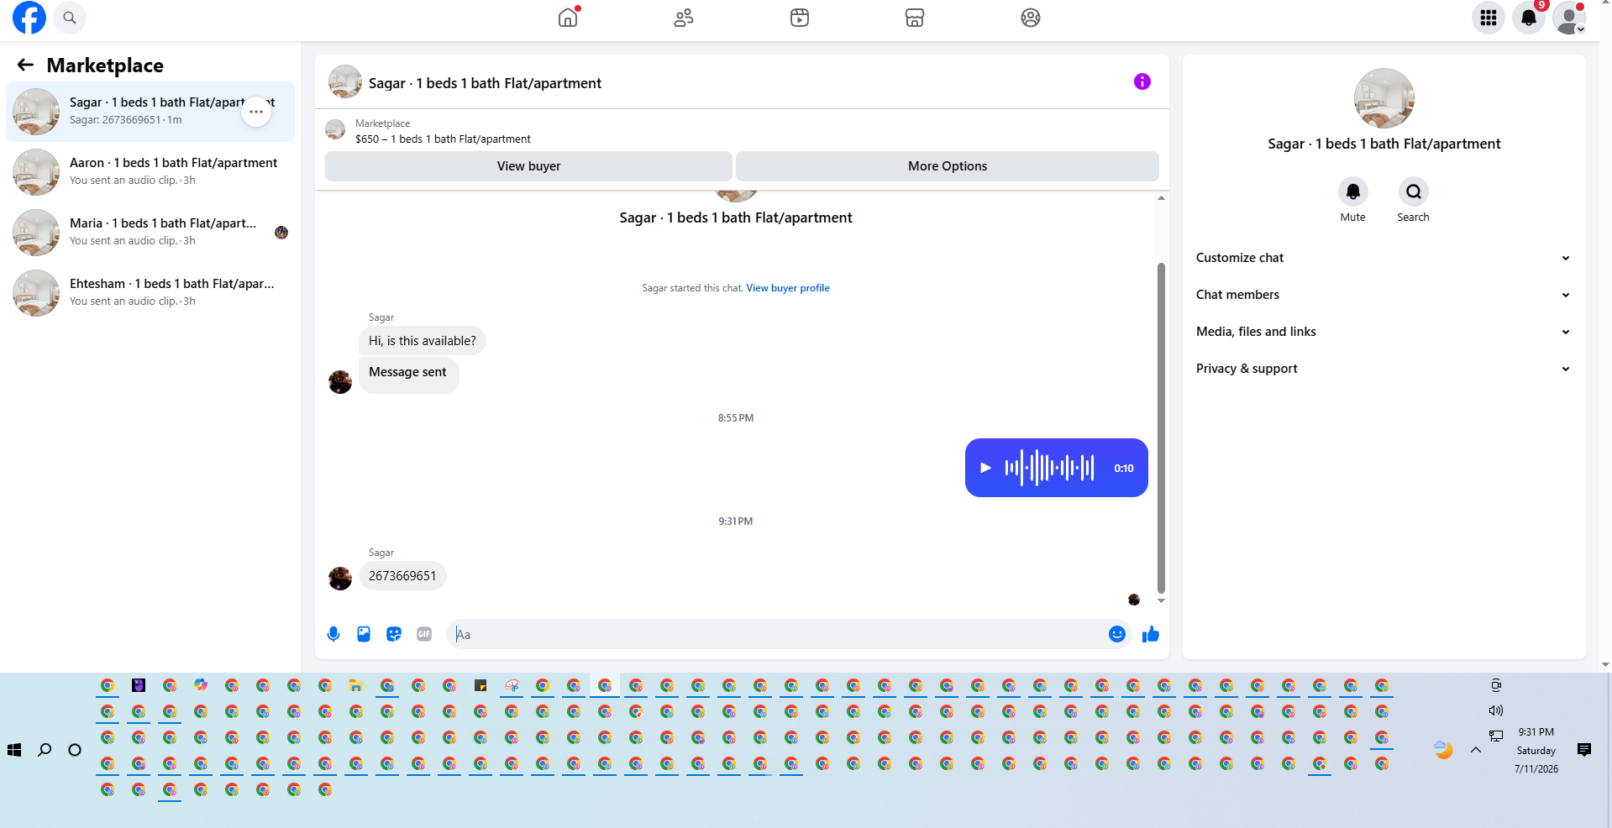The width and height of the screenshot is (1612, 828).
Task: Open the listing thumbnail in Marketplace banner
Action: click(x=335, y=130)
